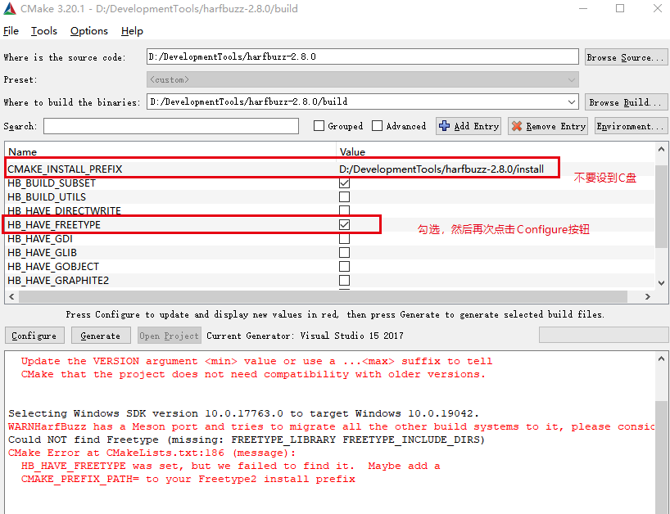
Task: Check the HB_HAVE_GRAPHITE2 checkbox
Action: point(344,281)
